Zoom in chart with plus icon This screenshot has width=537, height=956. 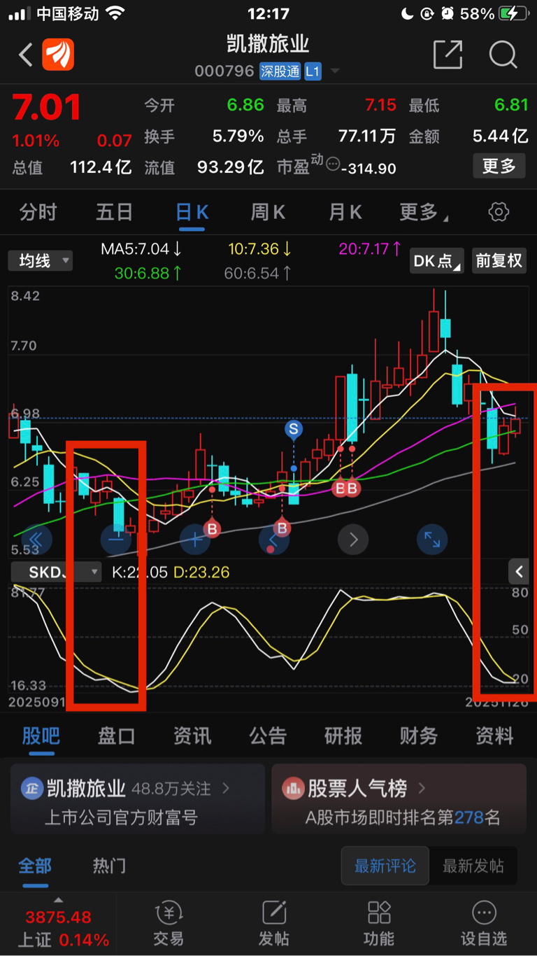(195, 540)
